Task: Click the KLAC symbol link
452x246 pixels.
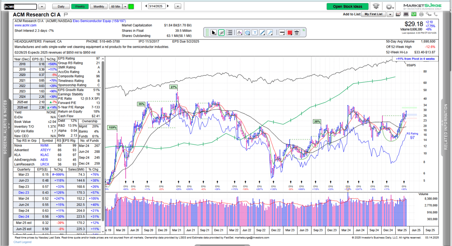Action: (x=44, y=154)
